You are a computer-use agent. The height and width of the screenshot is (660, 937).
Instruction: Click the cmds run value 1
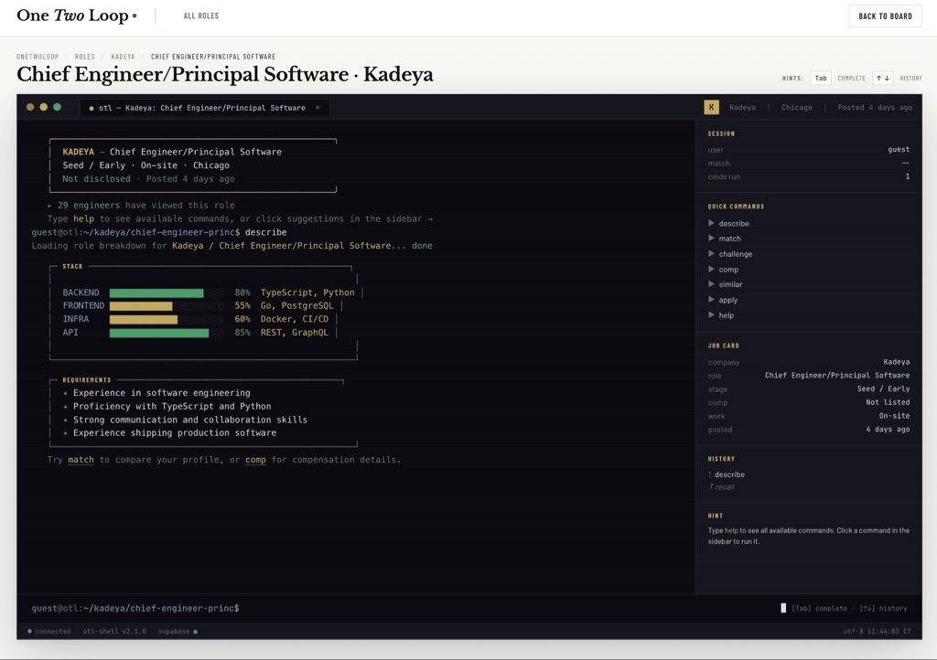[x=907, y=176]
